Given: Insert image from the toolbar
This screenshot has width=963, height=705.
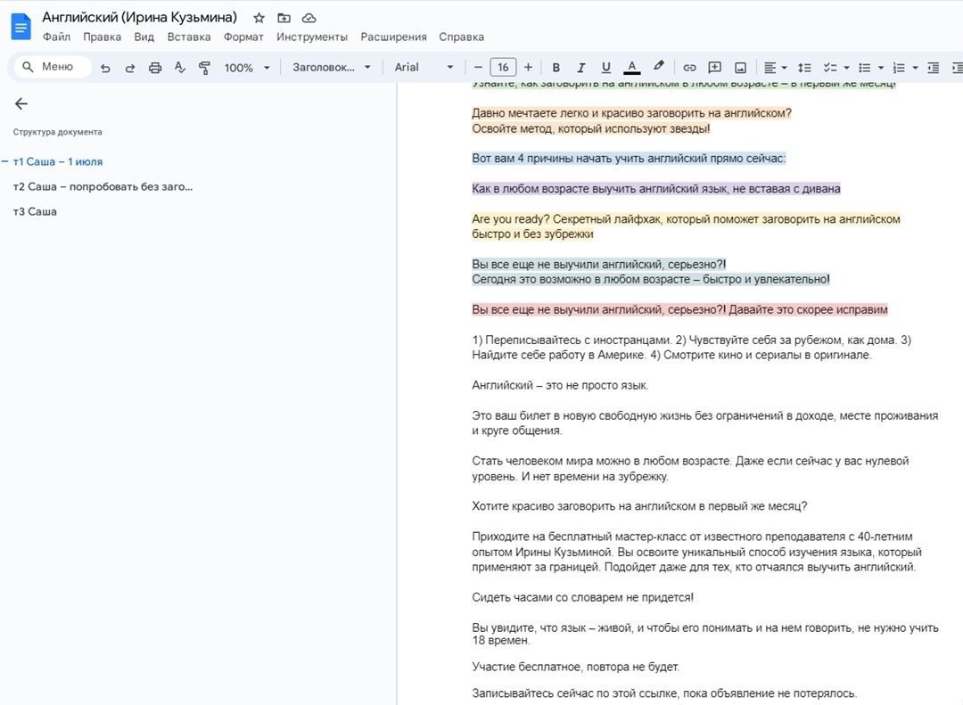Looking at the screenshot, I should [740, 68].
